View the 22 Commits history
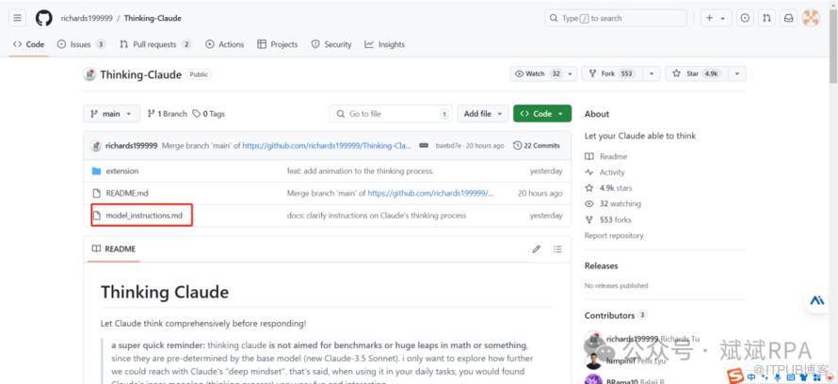This screenshot has width=838, height=384. tap(537, 146)
